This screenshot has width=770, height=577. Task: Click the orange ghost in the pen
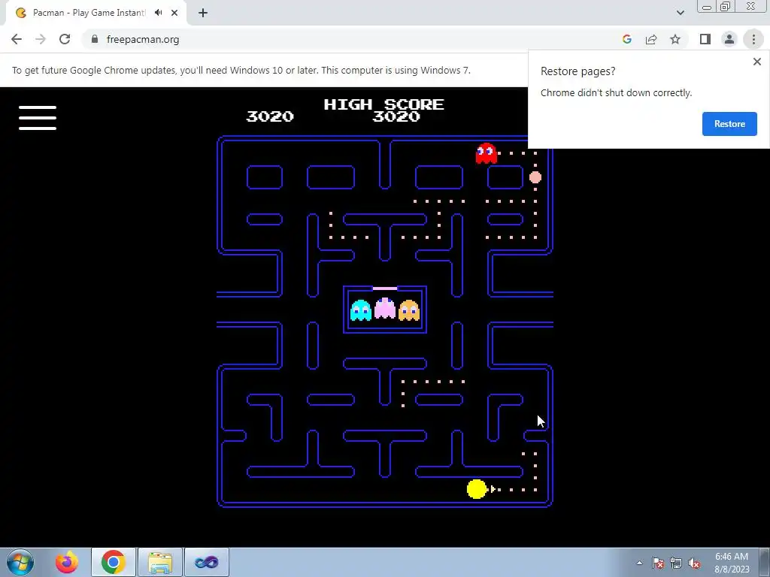(x=409, y=310)
